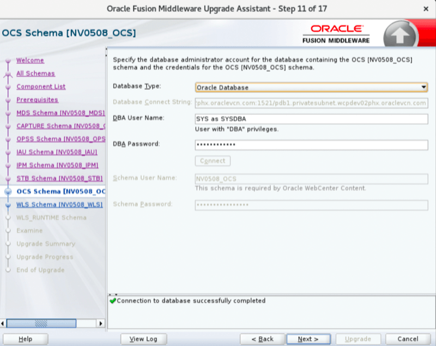This screenshot has width=436, height=346.
Task: Click the WLS_RUNTIME Schema step
Action: [51, 217]
